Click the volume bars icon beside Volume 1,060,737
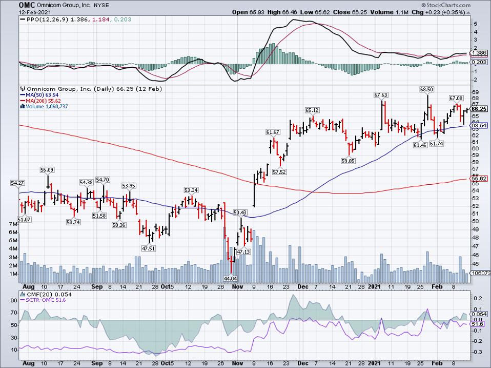 pos(23,106)
